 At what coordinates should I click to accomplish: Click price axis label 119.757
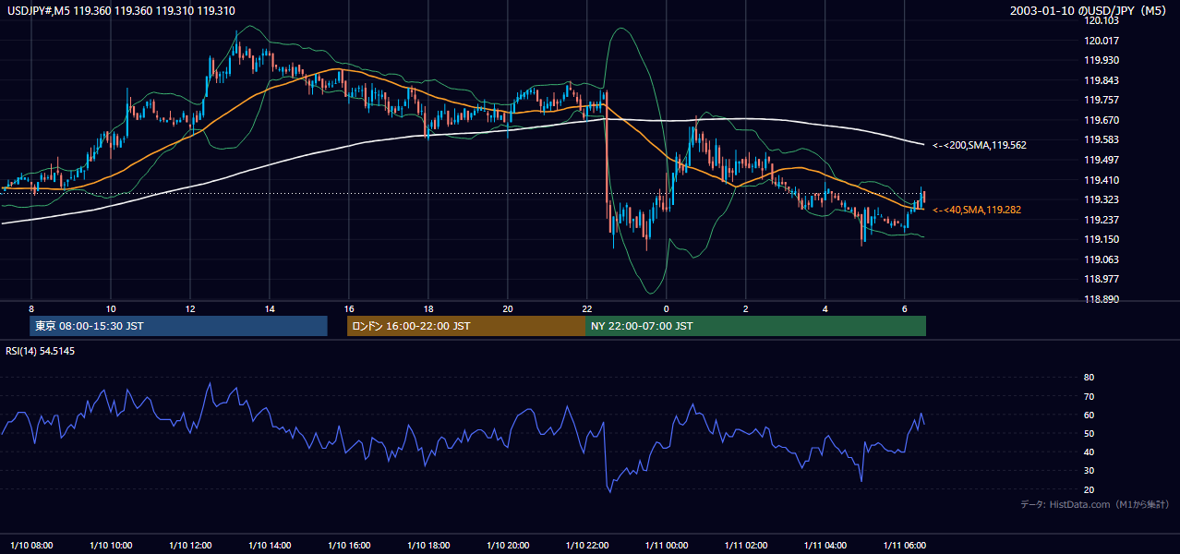[x=1102, y=100]
